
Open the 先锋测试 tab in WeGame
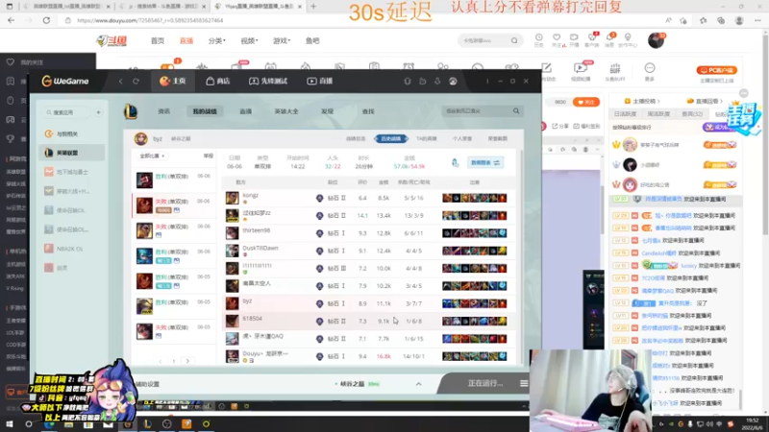click(x=268, y=81)
